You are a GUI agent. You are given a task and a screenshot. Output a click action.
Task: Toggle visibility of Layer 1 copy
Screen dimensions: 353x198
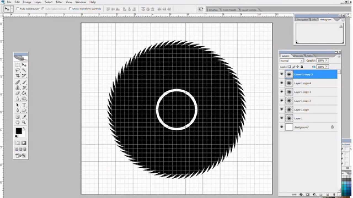(x=282, y=109)
